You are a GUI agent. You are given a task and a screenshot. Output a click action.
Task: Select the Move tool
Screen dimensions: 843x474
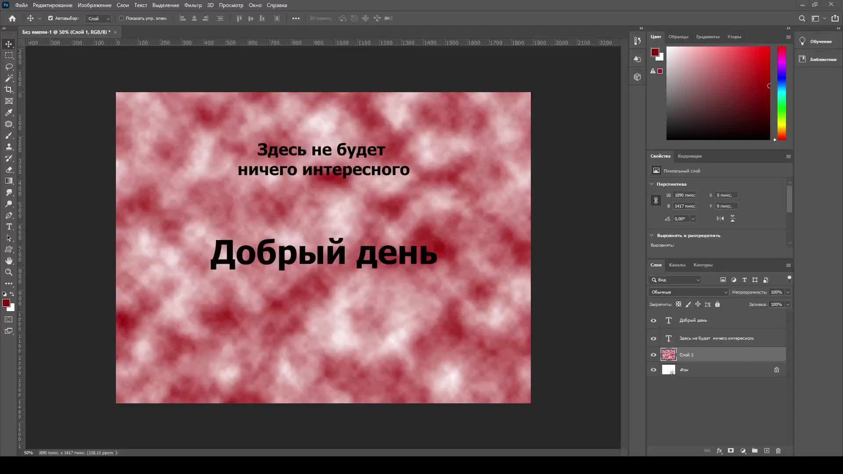[9, 43]
